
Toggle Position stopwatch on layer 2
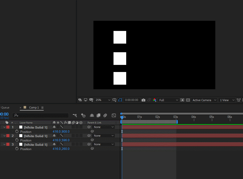click(x=17, y=140)
